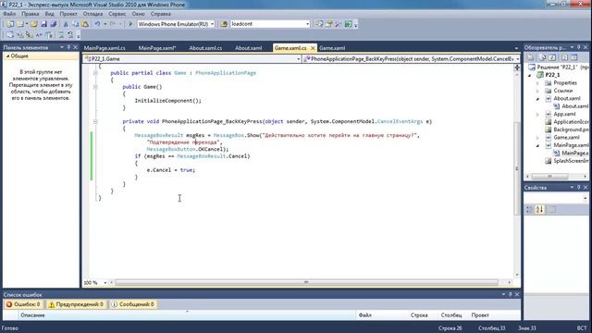Click the split editor handle above the scrollbar
The width and height of the screenshot is (592, 333).
(517, 68)
